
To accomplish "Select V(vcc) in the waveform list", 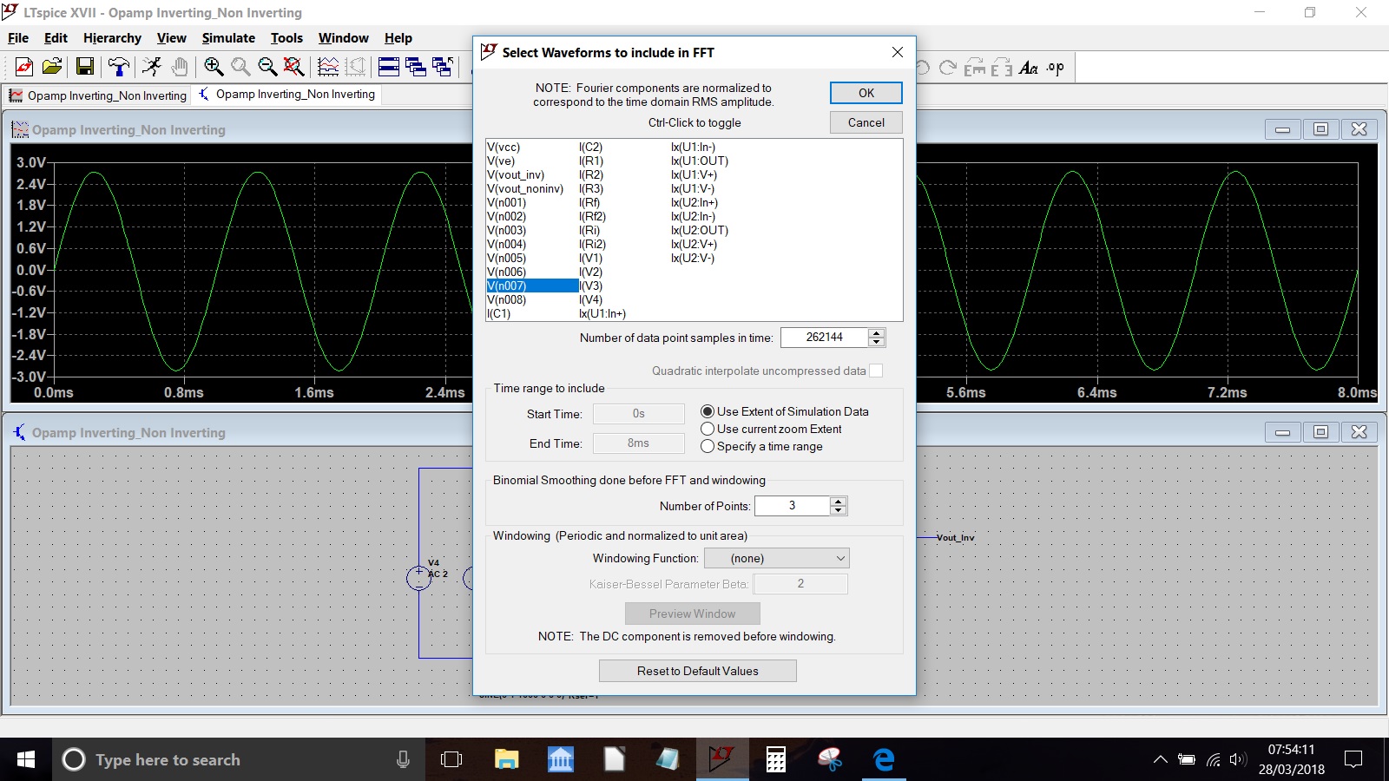I will coord(504,147).
